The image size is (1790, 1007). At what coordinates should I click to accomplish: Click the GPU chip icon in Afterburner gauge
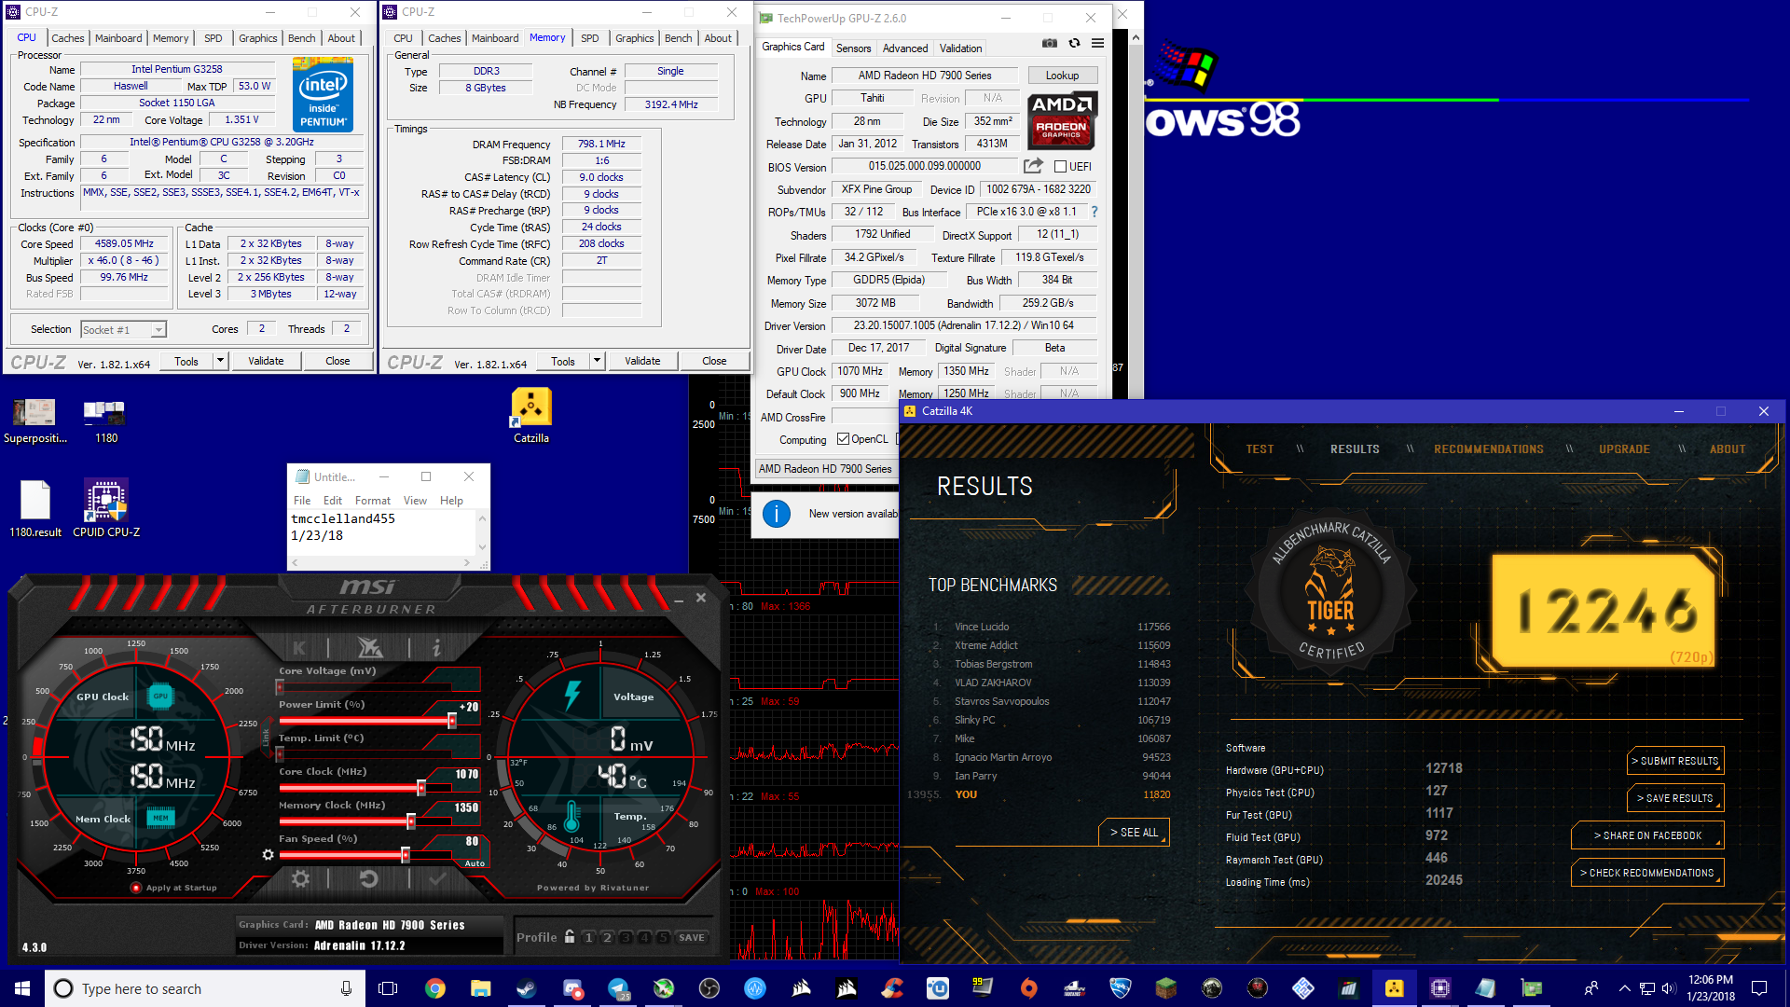160,696
